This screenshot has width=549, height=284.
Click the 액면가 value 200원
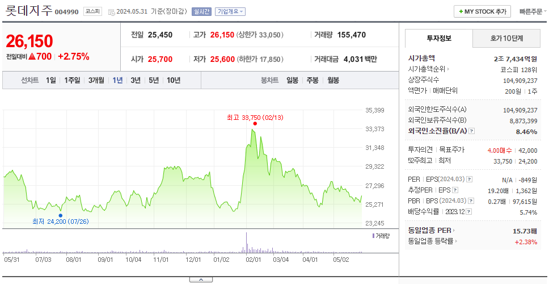(x=514, y=91)
